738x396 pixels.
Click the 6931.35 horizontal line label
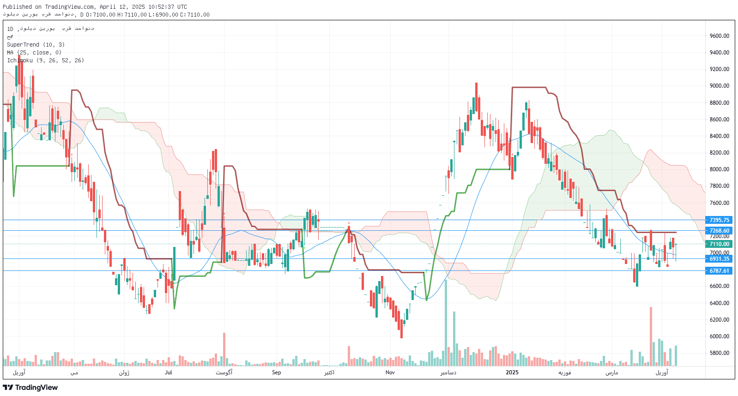719,259
